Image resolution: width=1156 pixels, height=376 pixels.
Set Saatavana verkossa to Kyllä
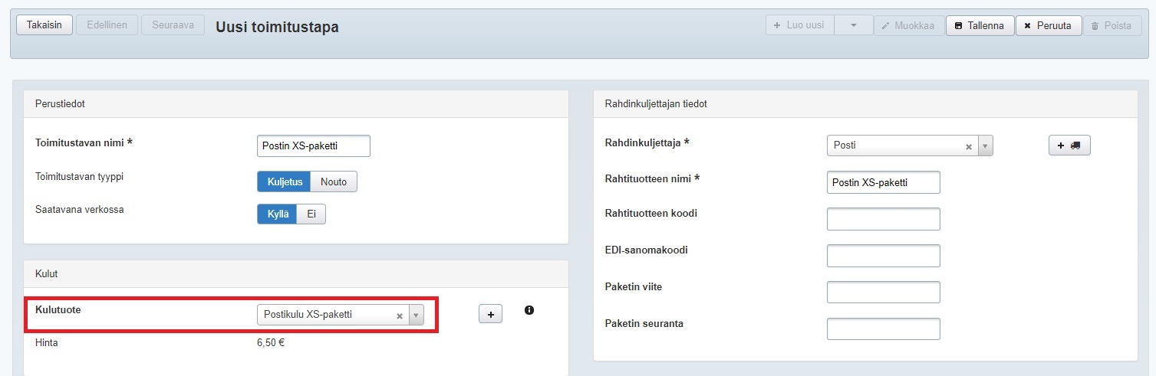[x=277, y=214]
